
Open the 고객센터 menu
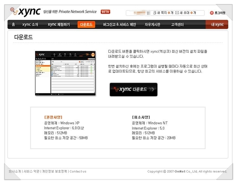[177, 24]
